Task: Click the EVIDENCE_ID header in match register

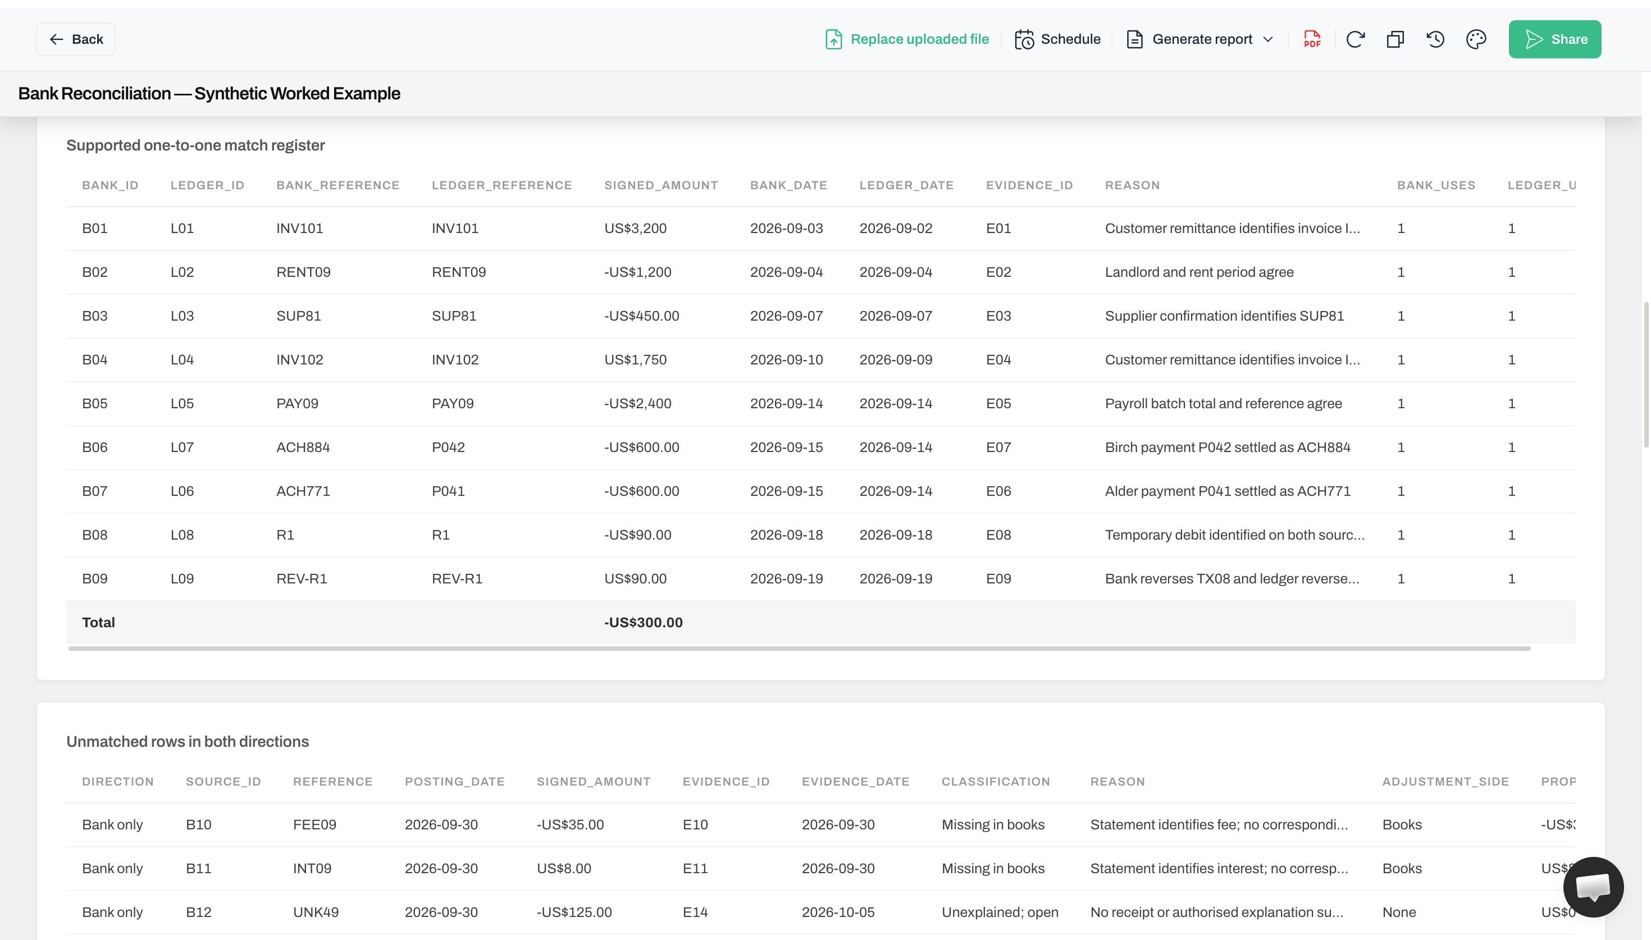Action: pyautogui.click(x=1029, y=185)
